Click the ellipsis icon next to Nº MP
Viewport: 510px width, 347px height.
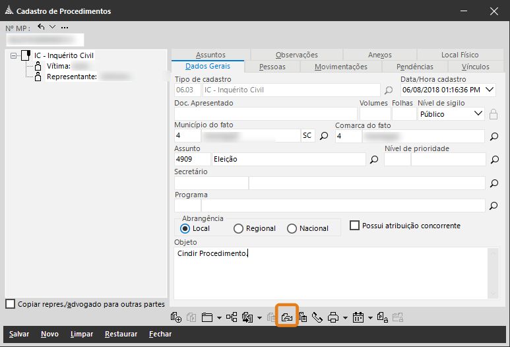pos(65,28)
